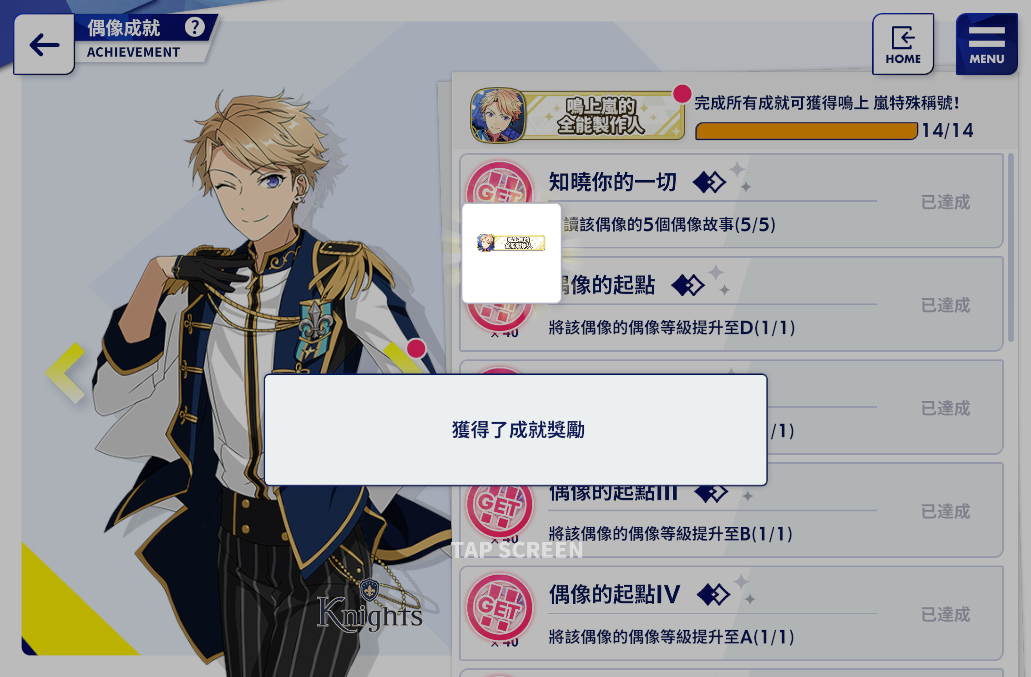This screenshot has height=677, width=1031.
Task: Click the back arrow button
Action: click(44, 45)
